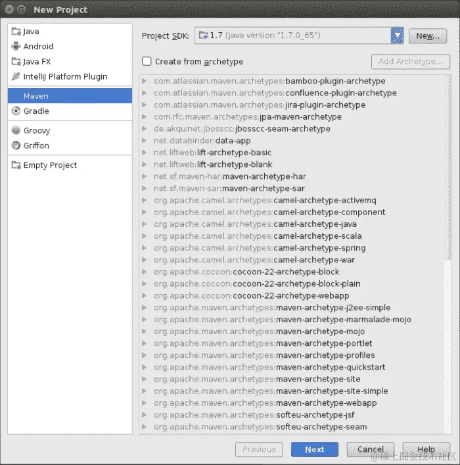Image resolution: width=460 pixels, height=465 pixels.
Task: Click the Next button
Action: (315, 450)
